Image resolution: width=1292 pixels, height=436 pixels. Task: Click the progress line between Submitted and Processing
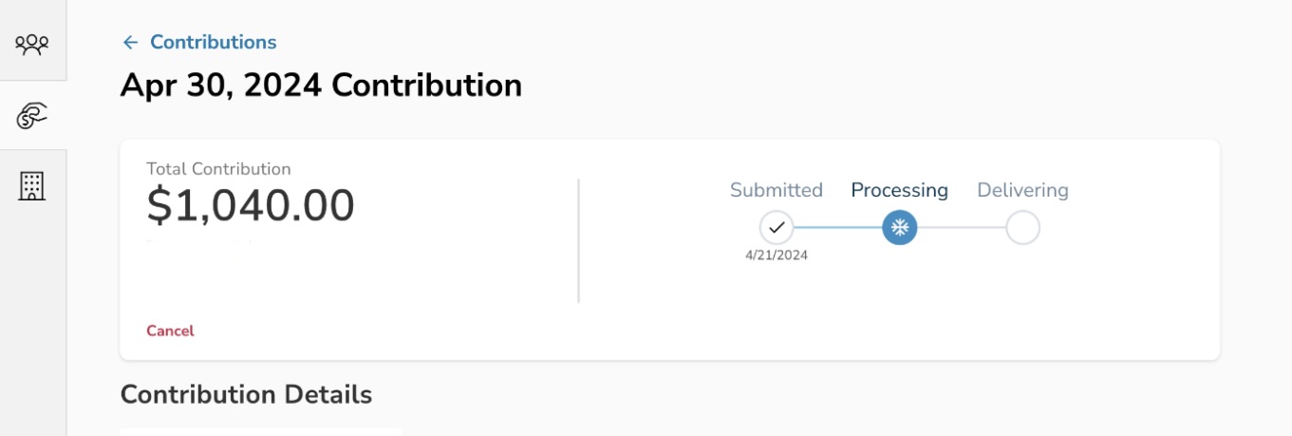coord(837,228)
